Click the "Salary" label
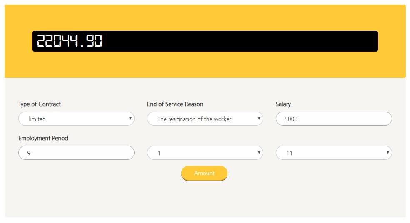The width and height of the screenshot is (410, 223). (x=283, y=104)
